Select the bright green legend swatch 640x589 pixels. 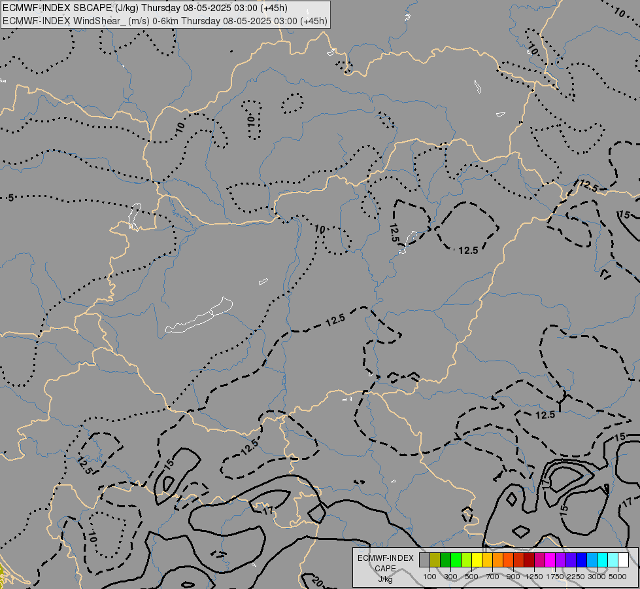click(x=456, y=560)
